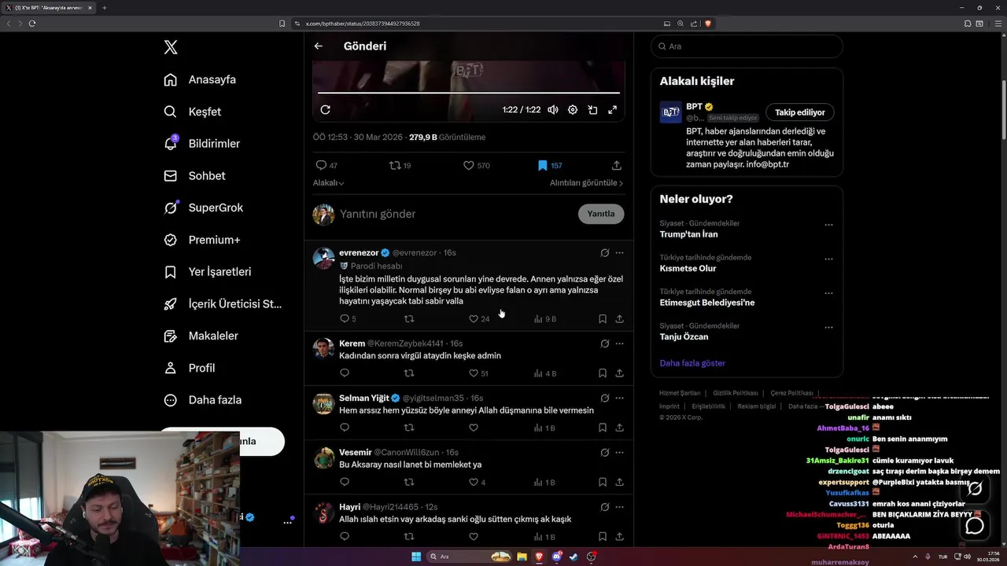Open Grok action on Hayri's reply
Screen dimensions: 1007x566
click(604, 507)
